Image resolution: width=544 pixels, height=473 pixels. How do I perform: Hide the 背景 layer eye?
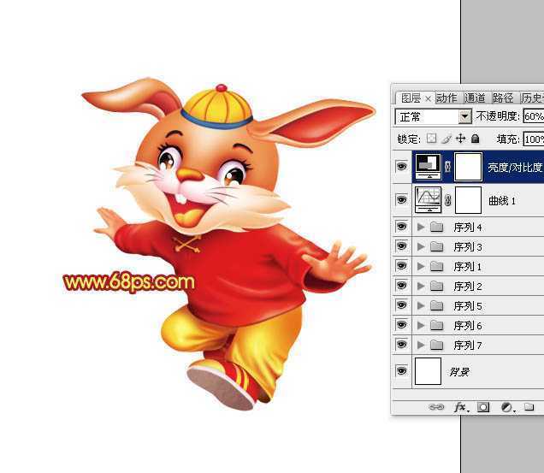401,370
